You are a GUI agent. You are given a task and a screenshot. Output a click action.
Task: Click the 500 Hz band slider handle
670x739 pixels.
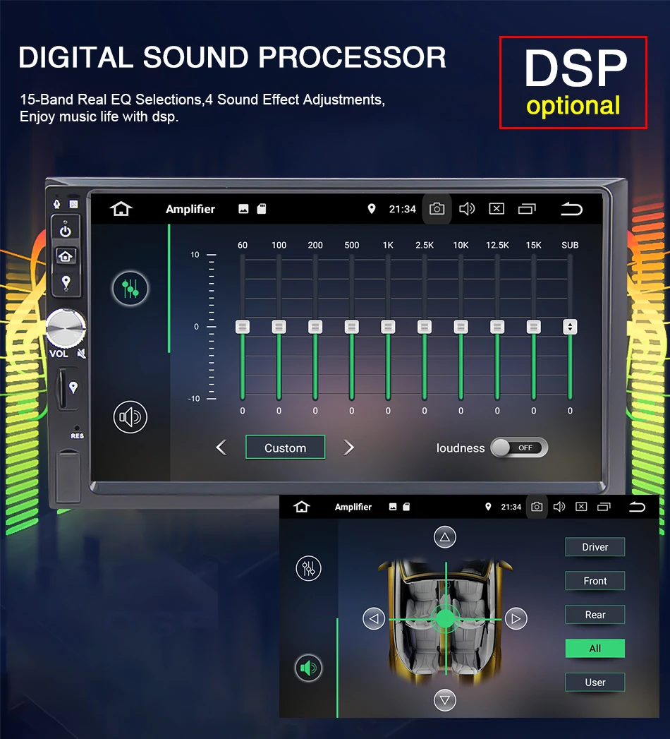352,327
